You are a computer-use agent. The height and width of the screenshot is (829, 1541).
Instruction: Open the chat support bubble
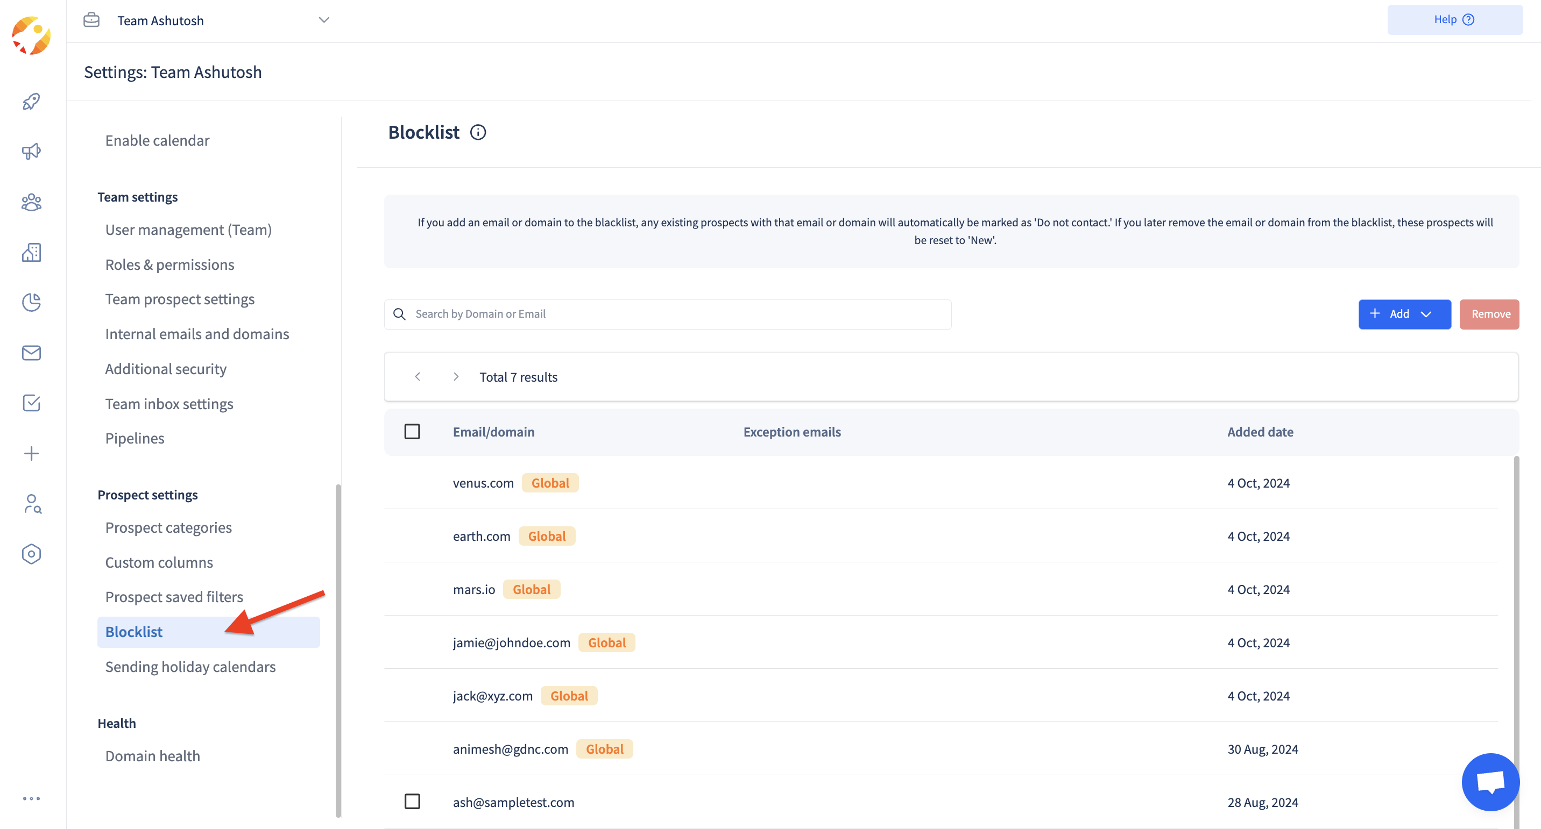1489,781
